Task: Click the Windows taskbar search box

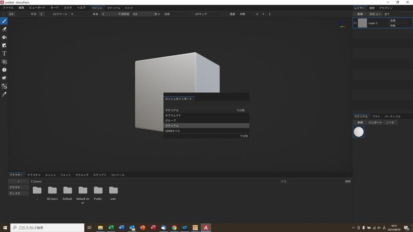Action: pyautogui.click(x=47, y=228)
